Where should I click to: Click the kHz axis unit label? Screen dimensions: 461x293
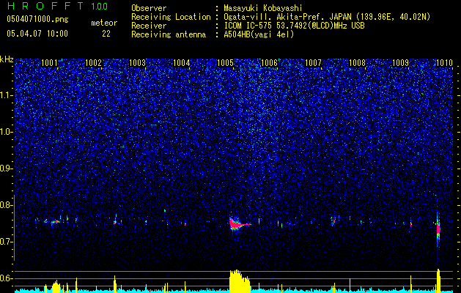pyautogui.click(x=7, y=59)
